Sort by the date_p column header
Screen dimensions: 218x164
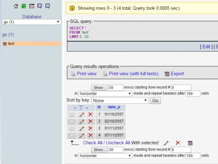click(114, 107)
